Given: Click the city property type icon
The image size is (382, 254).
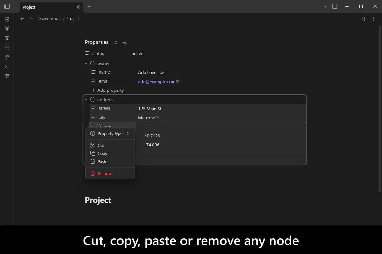Looking at the screenshot, I should point(94,117).
